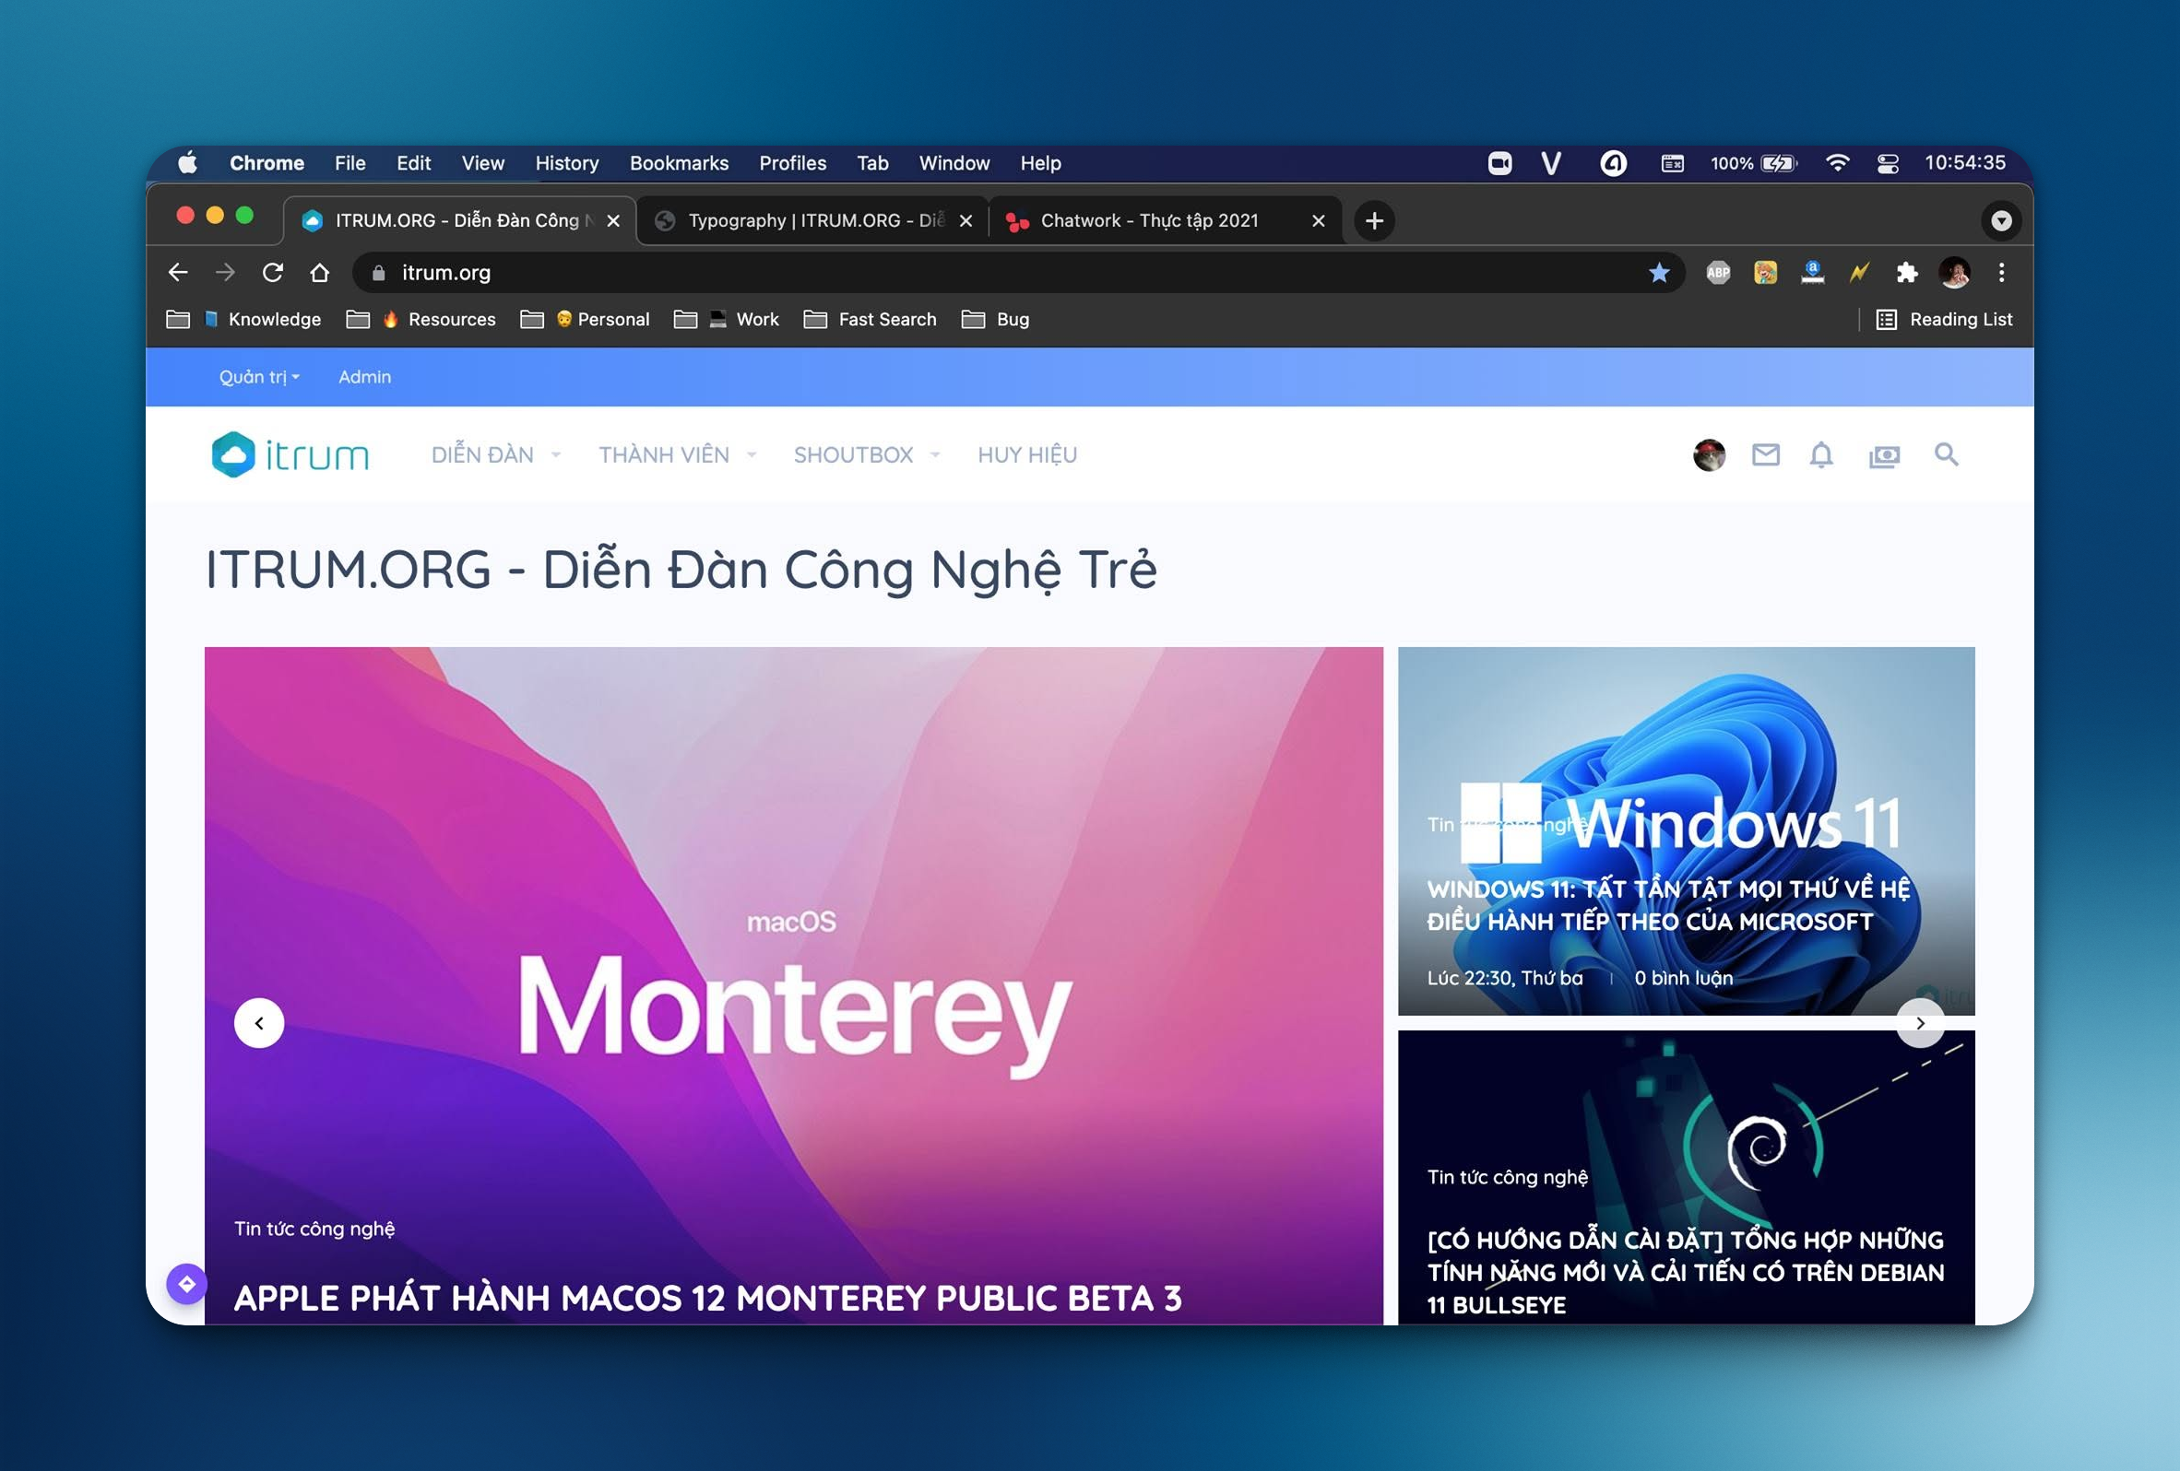Click the menu bar clock

click(x=1965, y=163)
